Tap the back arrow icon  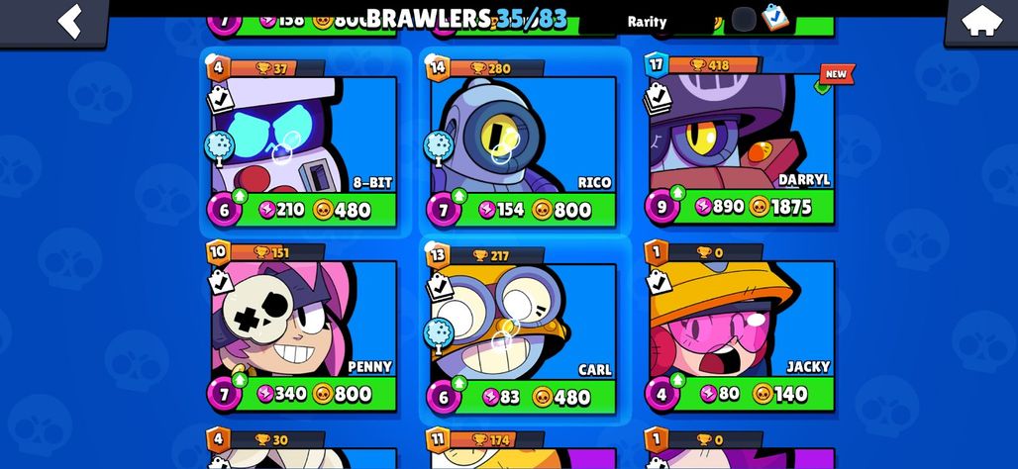click(x=69, y=21)
